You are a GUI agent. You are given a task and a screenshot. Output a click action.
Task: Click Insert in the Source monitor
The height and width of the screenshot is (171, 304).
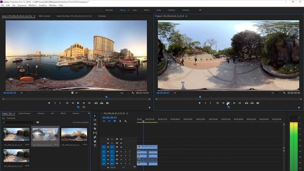tap(96, 103)
